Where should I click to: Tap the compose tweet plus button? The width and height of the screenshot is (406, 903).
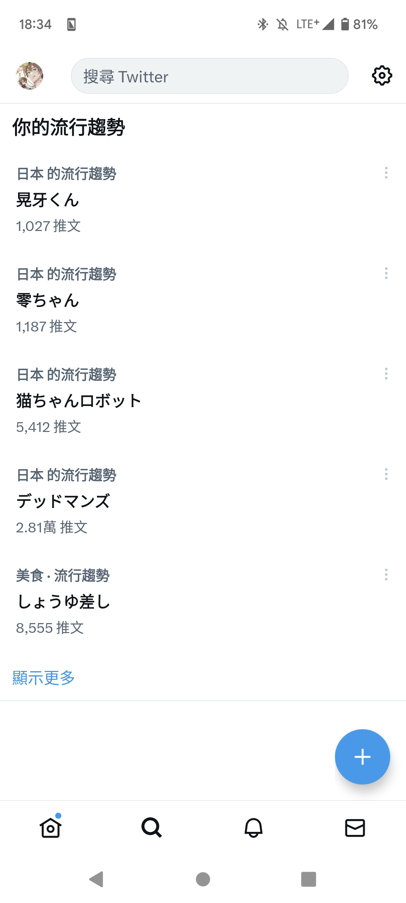click(362, 757)
